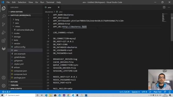Open the Mail app from taskbar
The width and height of the screenshot is (173, 97).
click(x=59, y=95)
